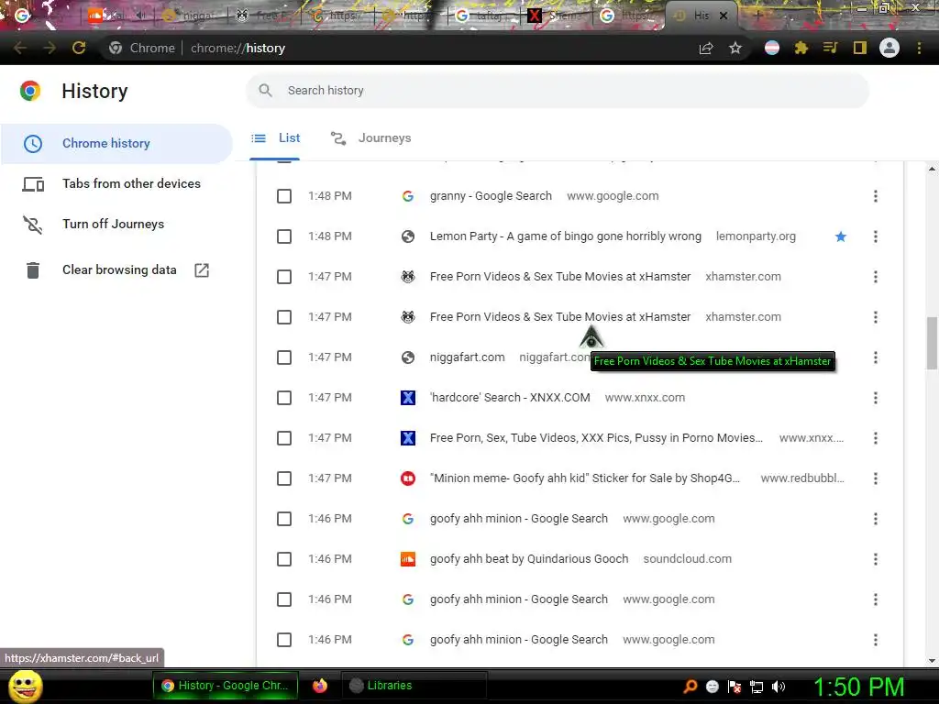The image size is (939, 704).
Task: Click the magnifier icon in Search history
Action: click(x=265, y=91)
